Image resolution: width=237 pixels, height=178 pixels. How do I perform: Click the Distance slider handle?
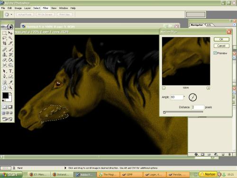pos(164,112)
